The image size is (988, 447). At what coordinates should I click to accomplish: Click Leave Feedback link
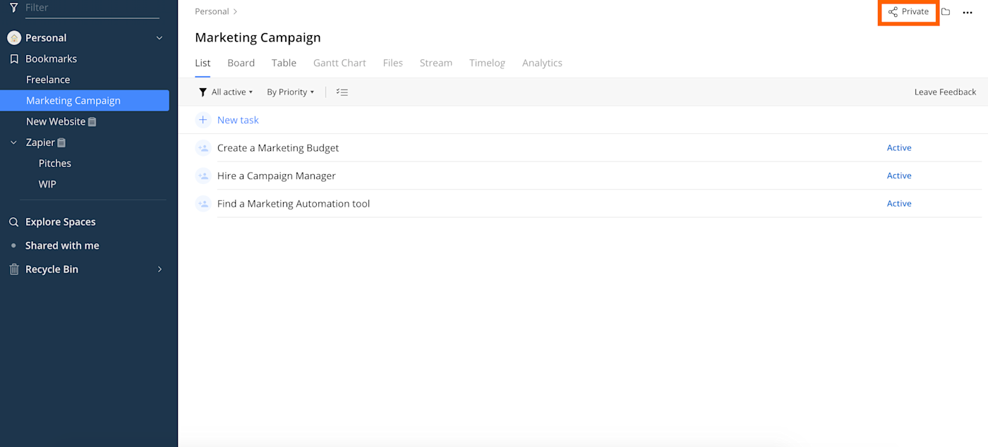pos(945,92)
